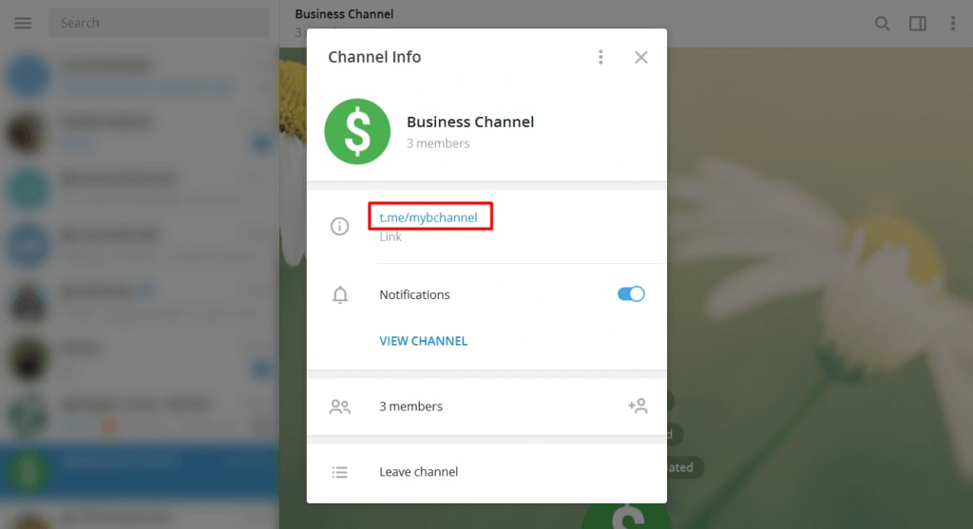
Task: Click the info circle icon
Action: coord(339,226)
